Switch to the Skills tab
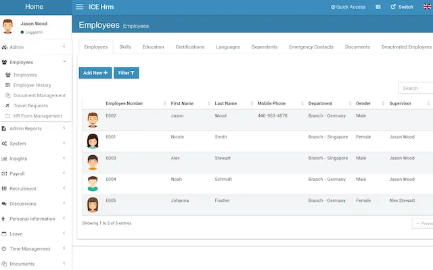 (x=125, y=47)
